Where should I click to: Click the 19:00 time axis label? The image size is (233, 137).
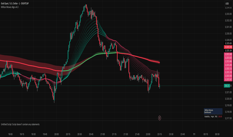[10, 134]
